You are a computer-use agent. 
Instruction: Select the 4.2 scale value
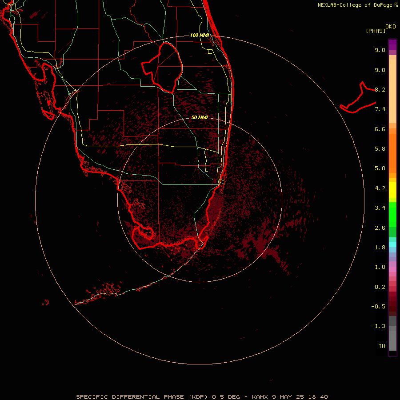(380, 188)
